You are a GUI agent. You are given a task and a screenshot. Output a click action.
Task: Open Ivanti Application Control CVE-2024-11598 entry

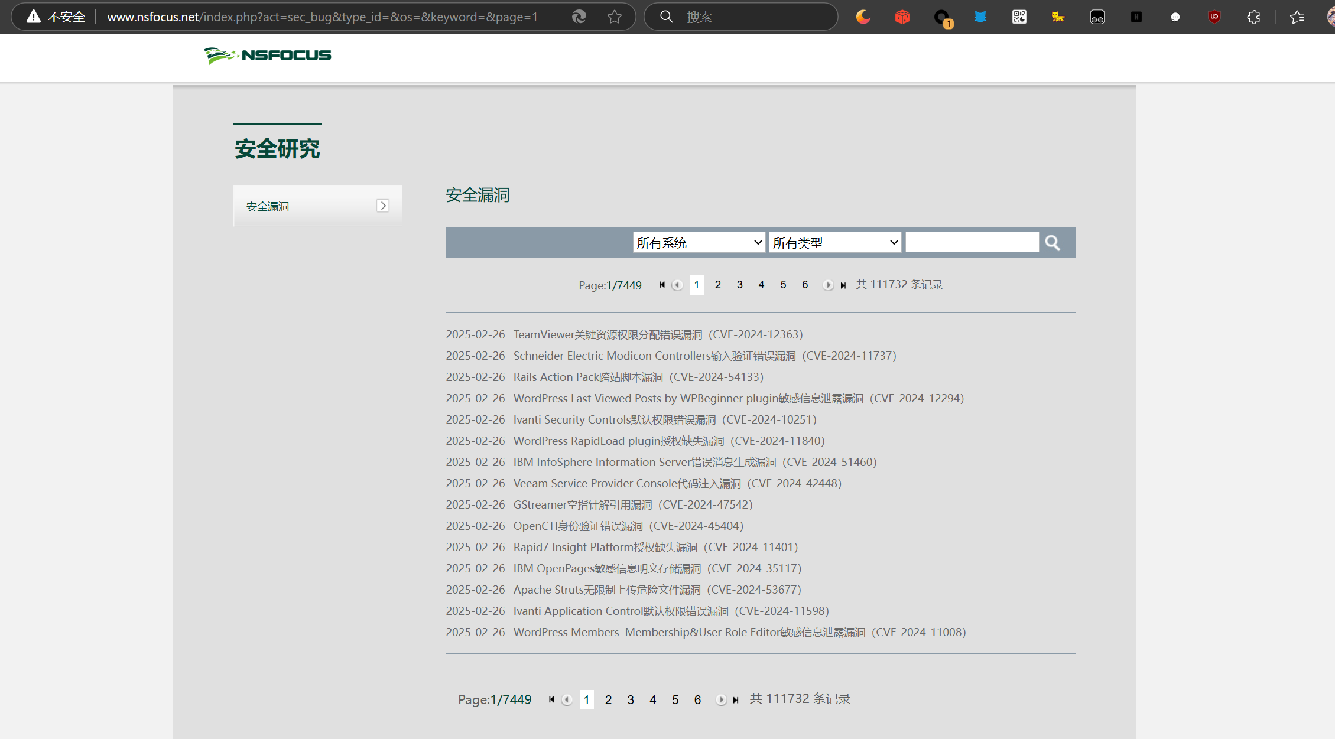(x=671, y=611)
